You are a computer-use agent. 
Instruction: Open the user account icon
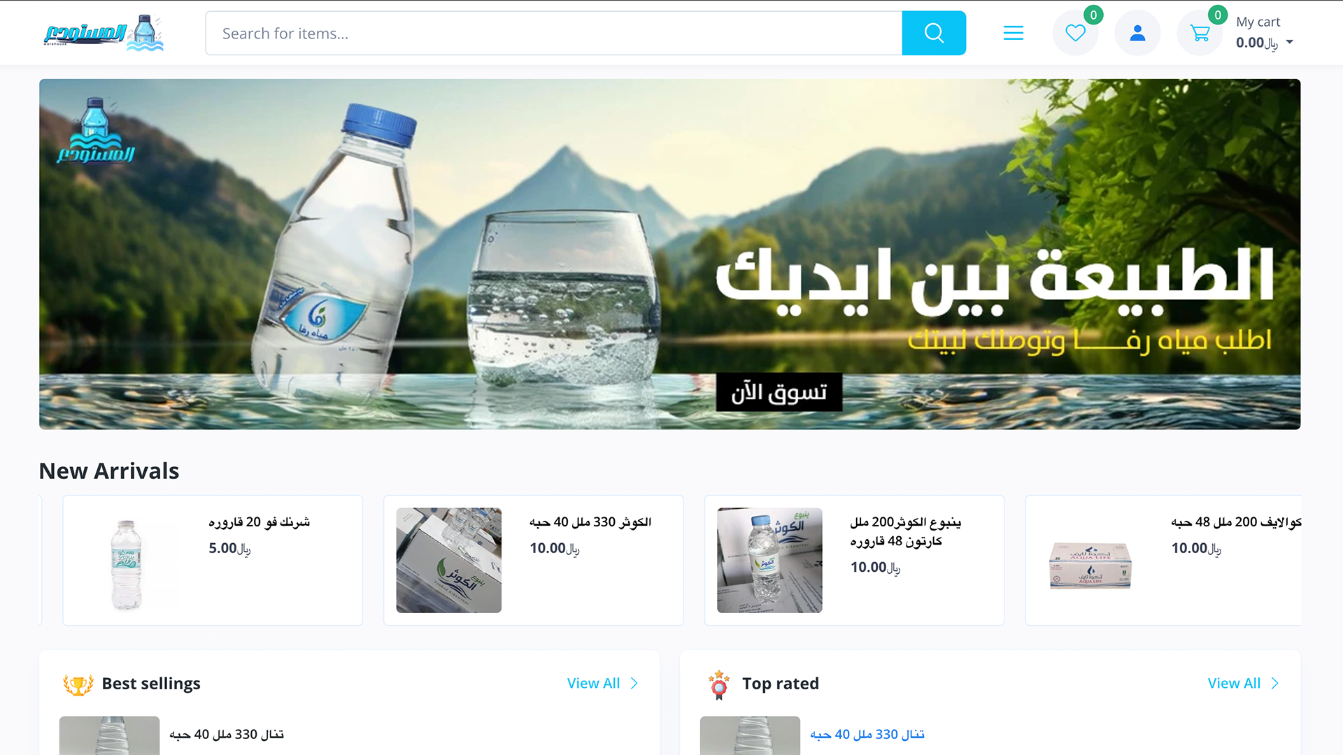(x=1137, y=33)
